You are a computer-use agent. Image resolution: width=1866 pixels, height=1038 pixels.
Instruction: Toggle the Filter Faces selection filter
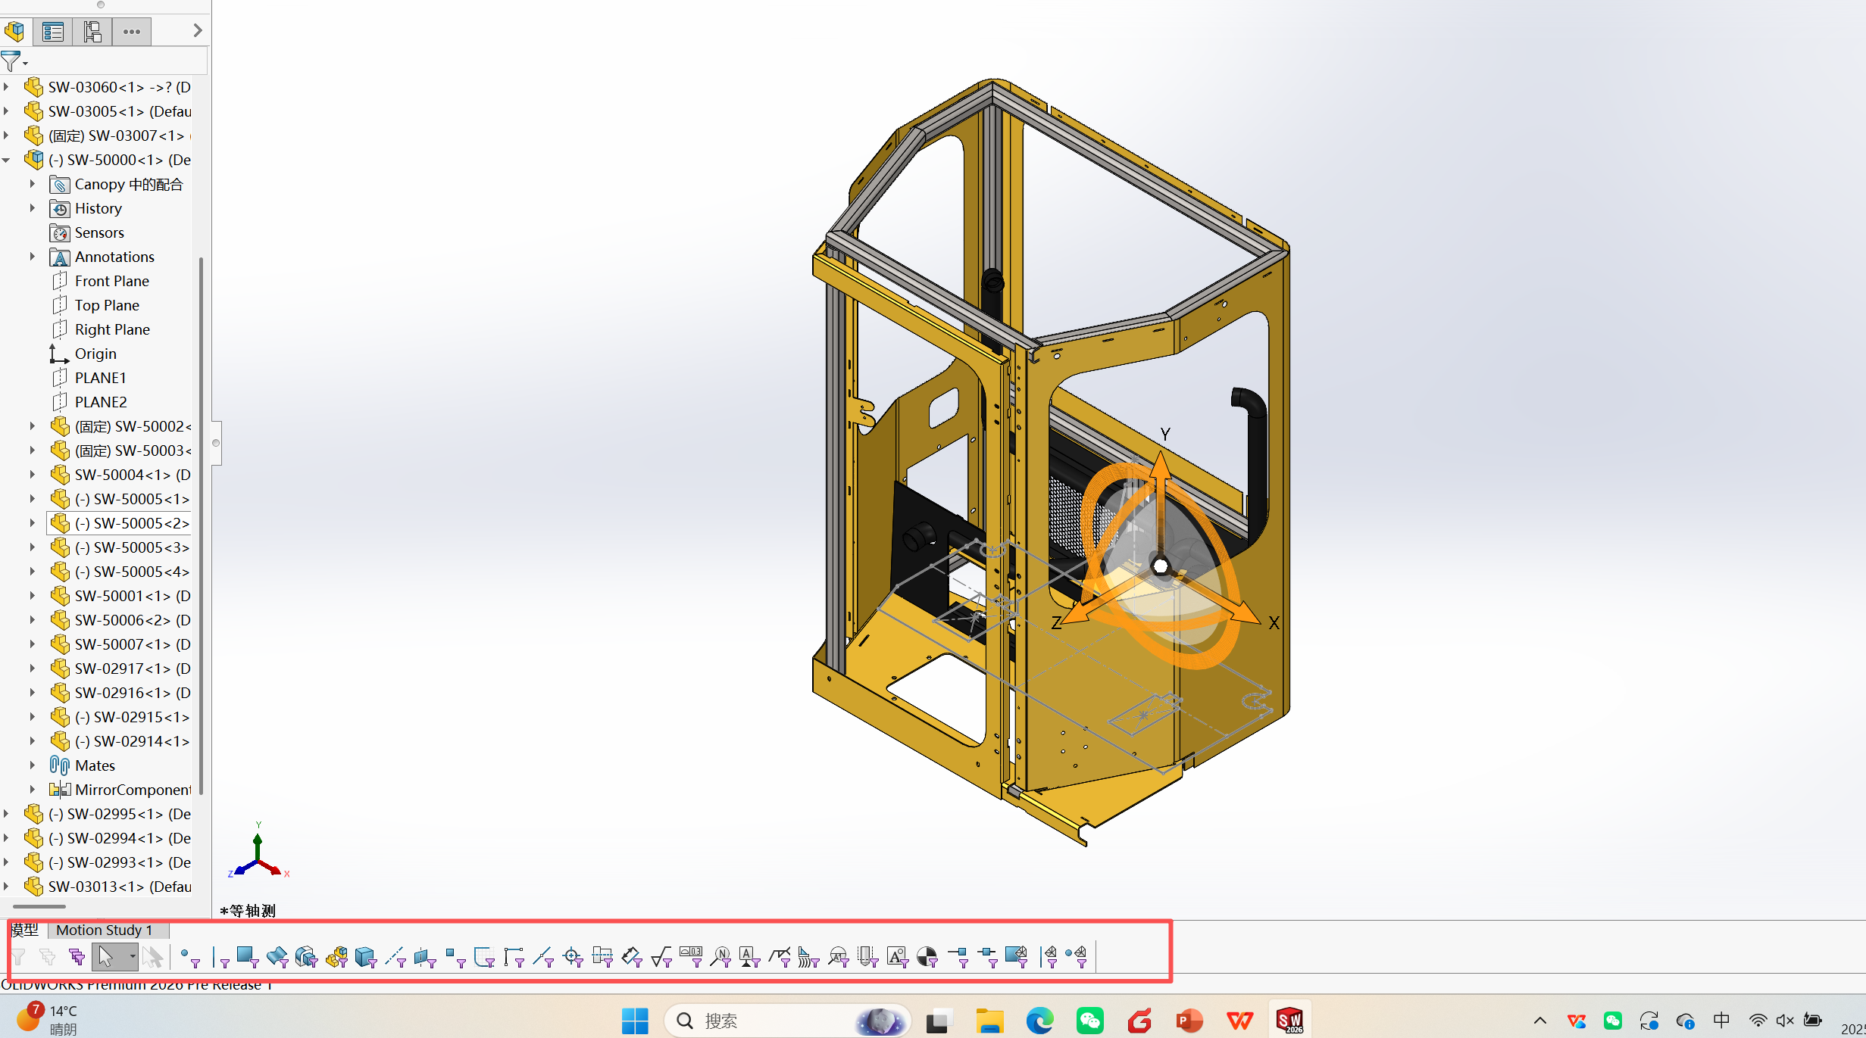(247, 957)
